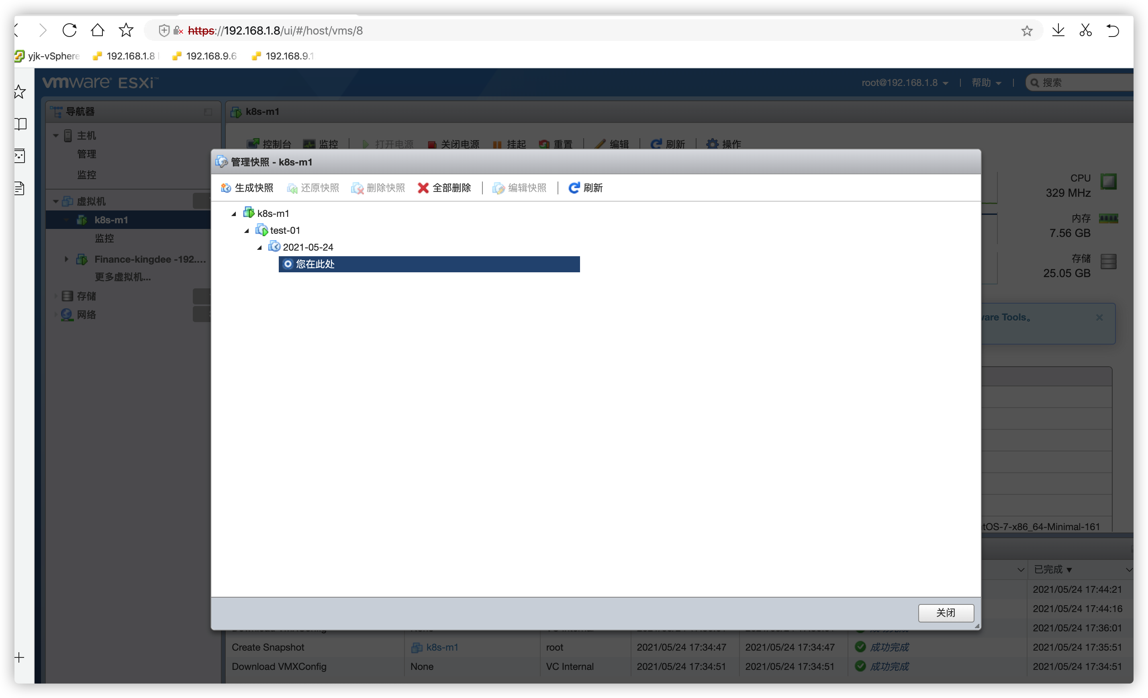Collapse the 2021-05-24 snapshot node
The image size is (1148, 698).
coord(259,247)
